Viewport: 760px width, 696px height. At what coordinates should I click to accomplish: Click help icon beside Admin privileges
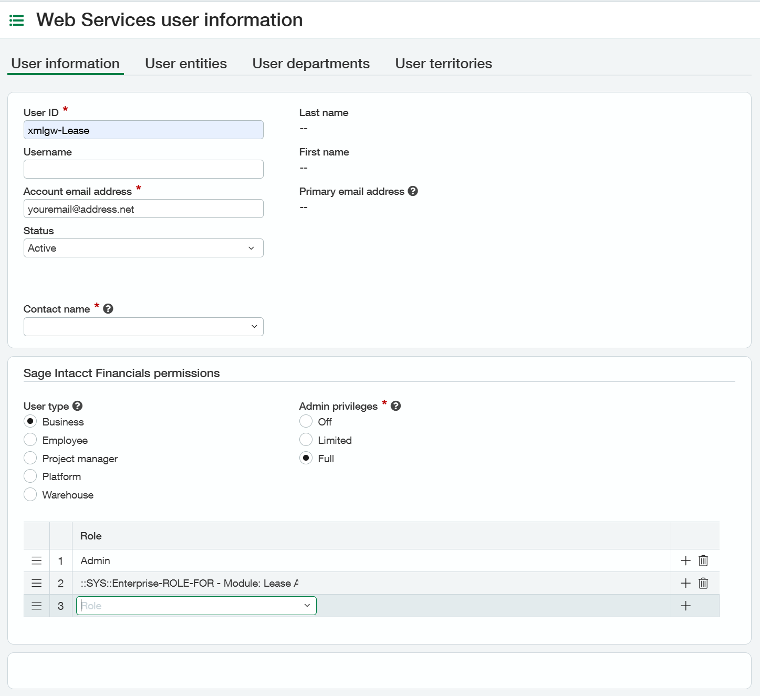tap(396, 406)
